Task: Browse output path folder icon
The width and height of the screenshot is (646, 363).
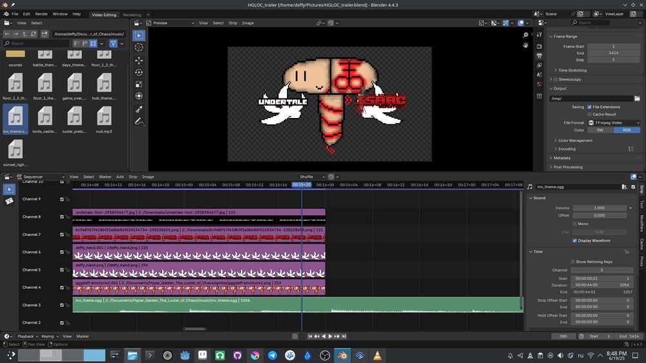Action: [x=637, y=98]
